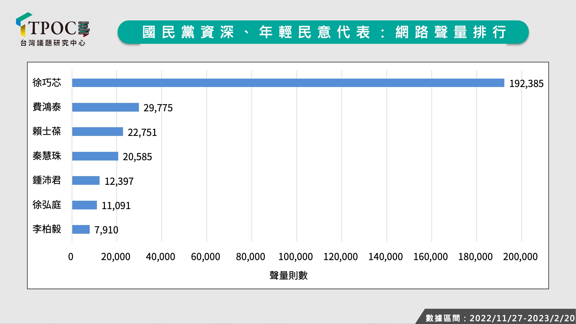Screen dimensions: 576x324
Task: Select the 徐弘庭 name label
Action: coord(47,205)
